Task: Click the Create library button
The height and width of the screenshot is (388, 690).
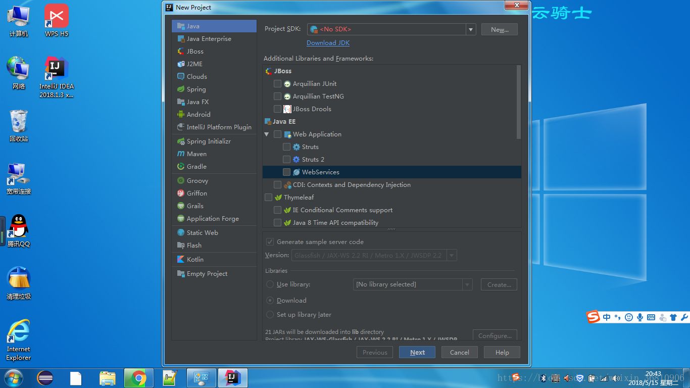Action: (499, 284)
